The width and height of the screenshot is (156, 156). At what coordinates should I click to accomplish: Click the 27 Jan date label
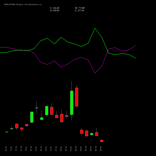(x=51, y=149)
